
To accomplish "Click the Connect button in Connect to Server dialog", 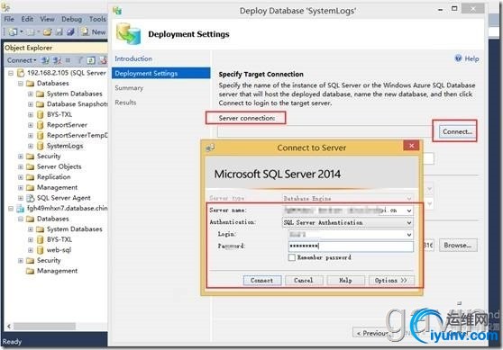I will point(262,280).
